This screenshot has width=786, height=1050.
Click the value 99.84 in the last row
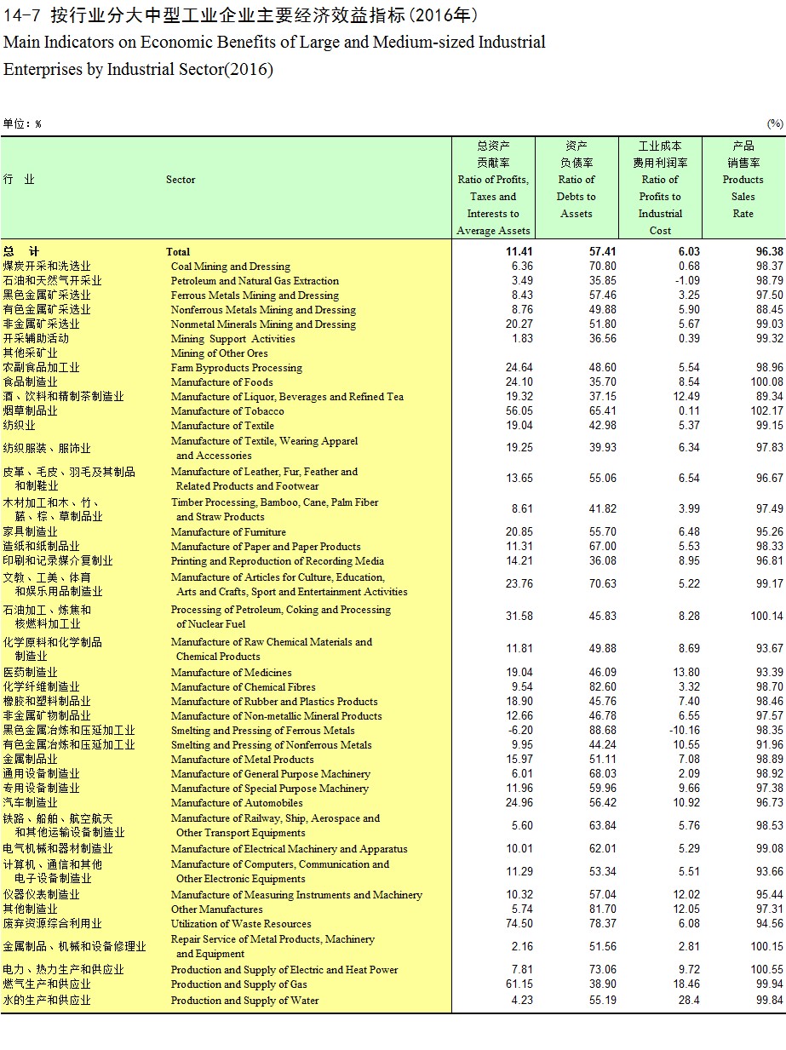tap(769, 1001)
